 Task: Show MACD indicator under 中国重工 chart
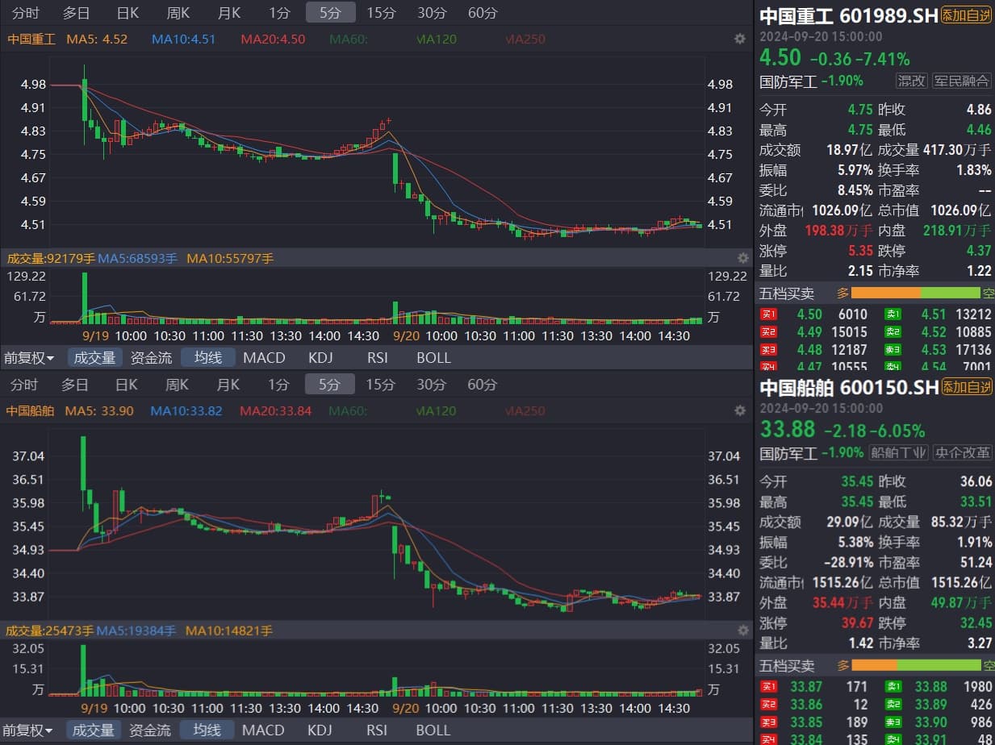264,358
